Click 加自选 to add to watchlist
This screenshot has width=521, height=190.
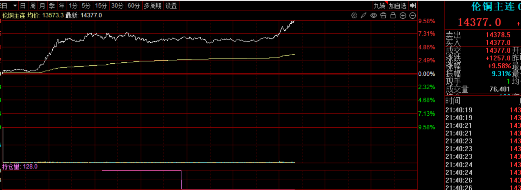(397, 6)
